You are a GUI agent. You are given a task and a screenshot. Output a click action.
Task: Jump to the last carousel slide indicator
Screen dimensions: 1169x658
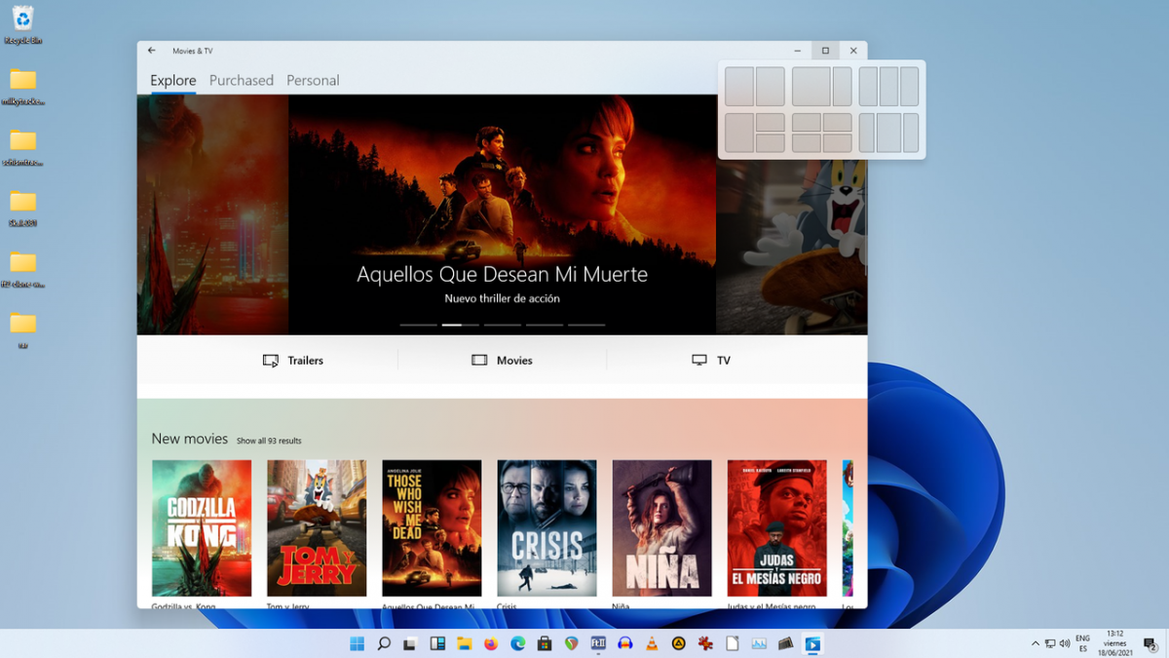[586, 325]
